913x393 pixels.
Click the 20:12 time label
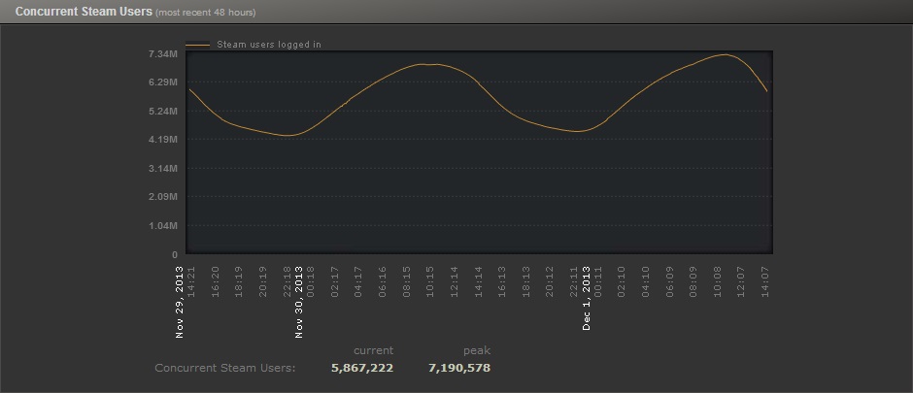(x=551, y=282)
